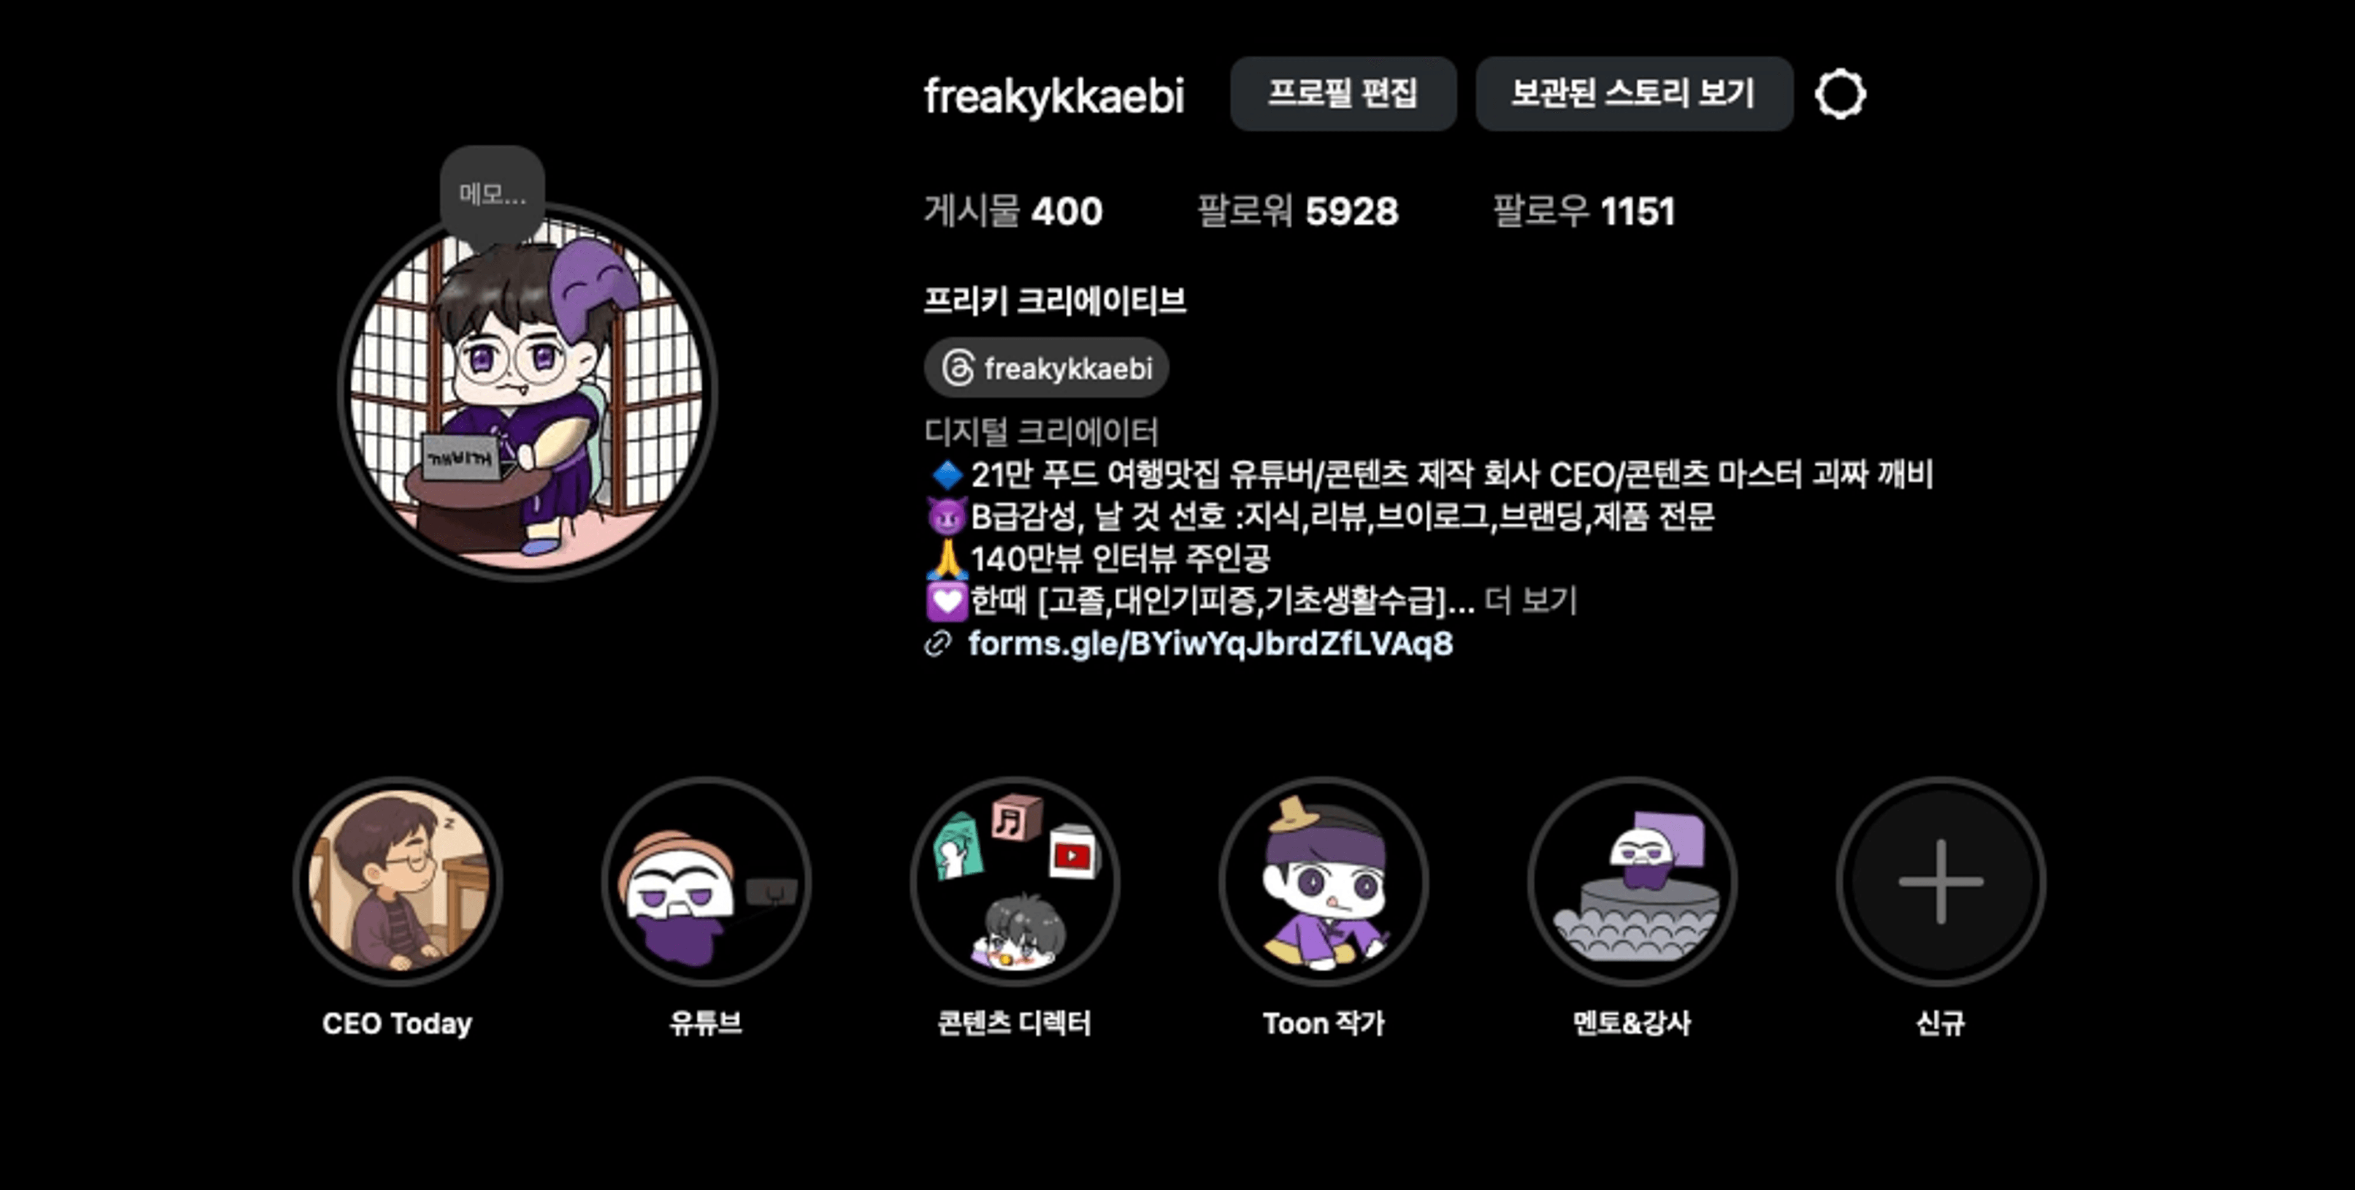Click the 메모... note bubble

coord(492,194)
